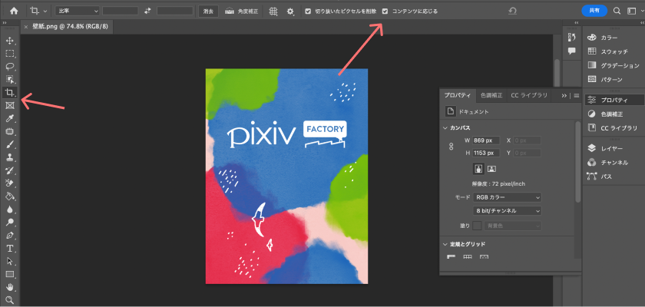Open the スウォッチ panel

click(613, 51)
